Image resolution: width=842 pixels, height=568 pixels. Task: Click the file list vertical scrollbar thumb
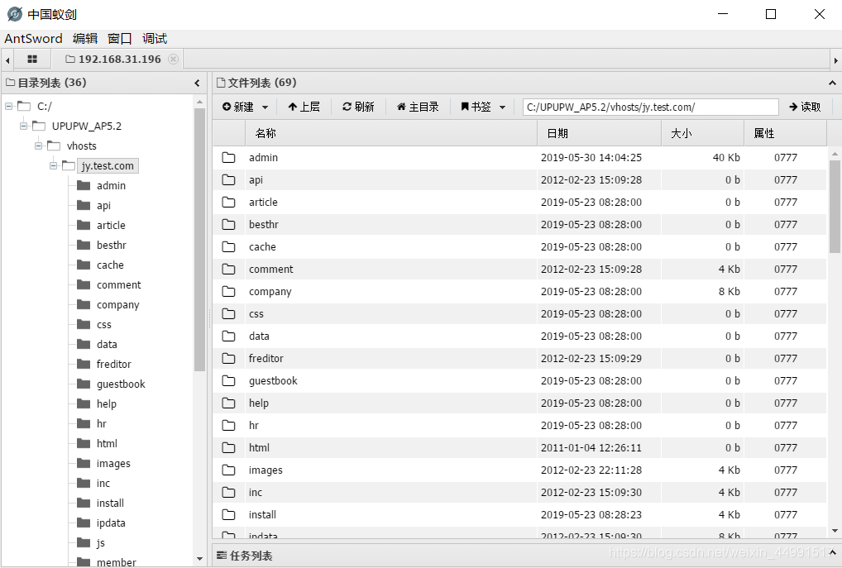[835, 207]
